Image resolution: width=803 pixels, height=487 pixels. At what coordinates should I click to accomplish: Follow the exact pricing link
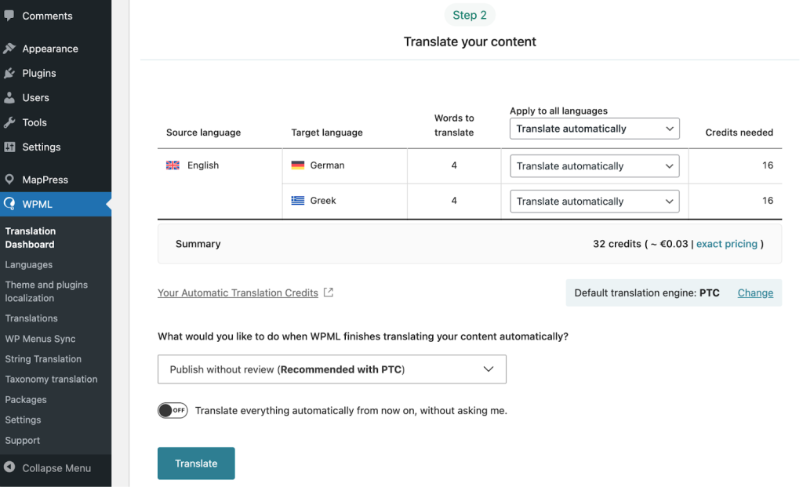[x=727, y=244]
